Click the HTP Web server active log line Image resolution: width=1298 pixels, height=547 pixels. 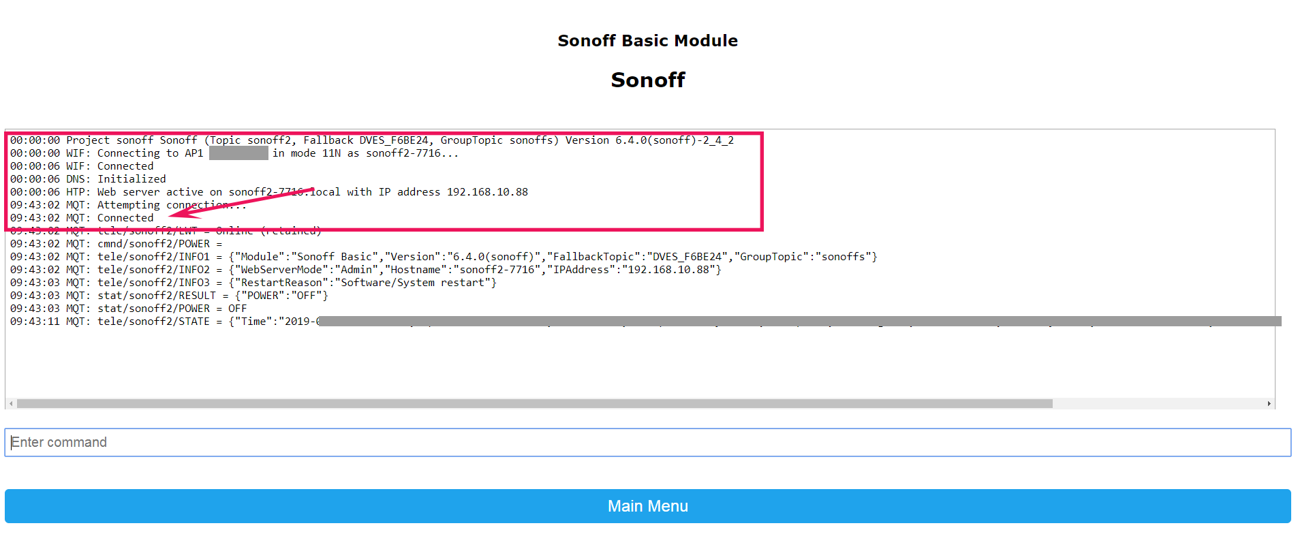pos(268,192)
